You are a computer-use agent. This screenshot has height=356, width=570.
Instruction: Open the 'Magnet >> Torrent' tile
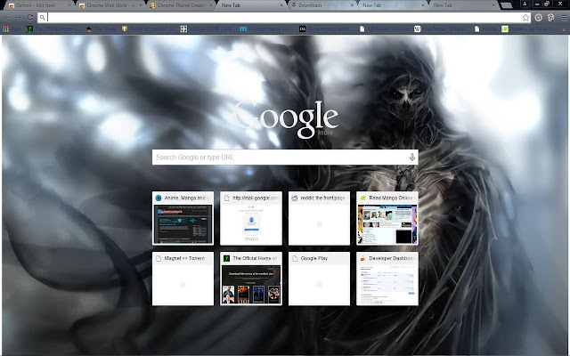(183, 279)
